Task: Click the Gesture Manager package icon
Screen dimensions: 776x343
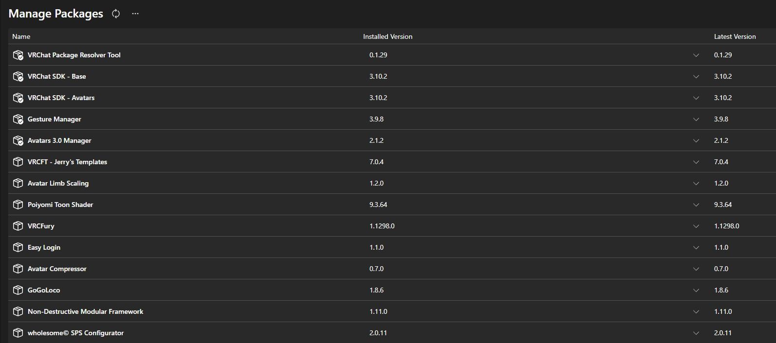Action: (x=18, y=119)
